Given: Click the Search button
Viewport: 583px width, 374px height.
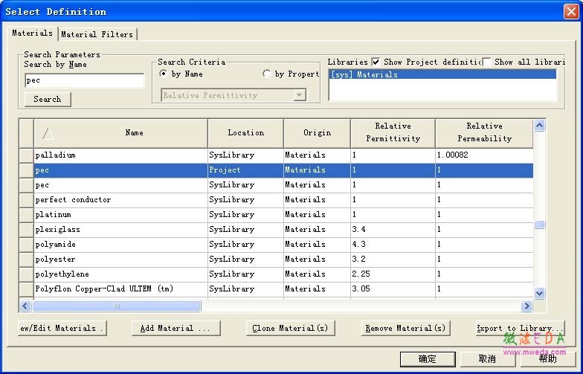Looking at the screenshot, I should (48, 100).
